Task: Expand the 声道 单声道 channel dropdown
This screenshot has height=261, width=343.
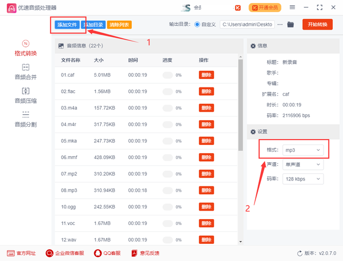Action: pyautogui.click(x=303, y=164)
